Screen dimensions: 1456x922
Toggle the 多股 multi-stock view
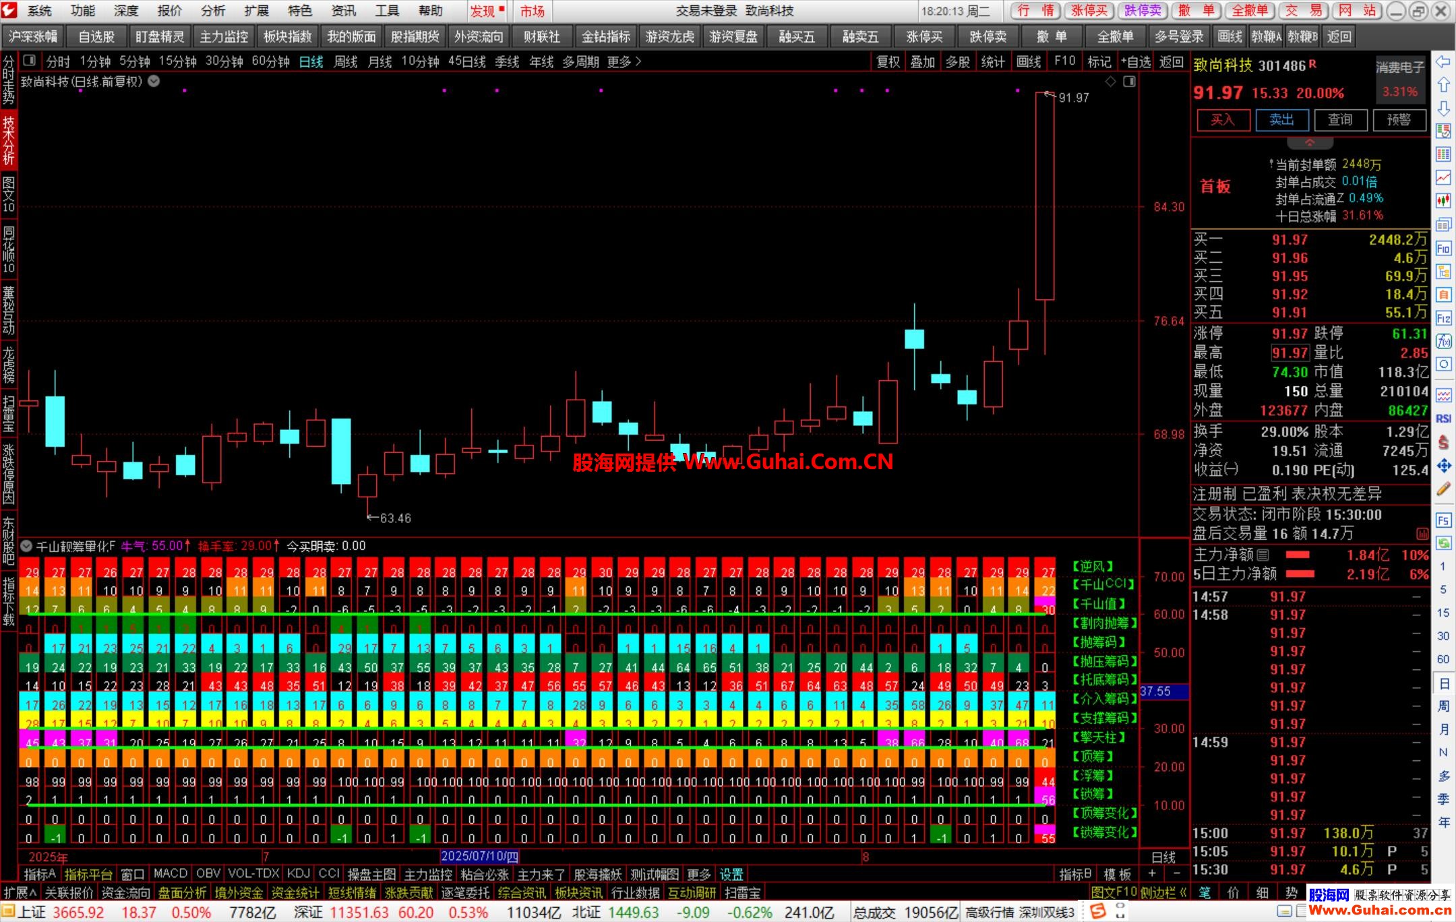958,62
